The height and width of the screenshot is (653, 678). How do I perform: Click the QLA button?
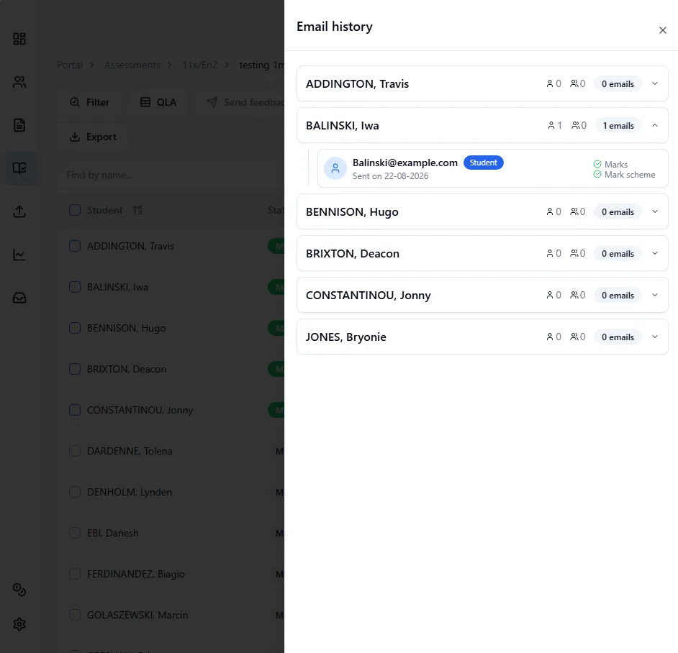click(158, 102)
